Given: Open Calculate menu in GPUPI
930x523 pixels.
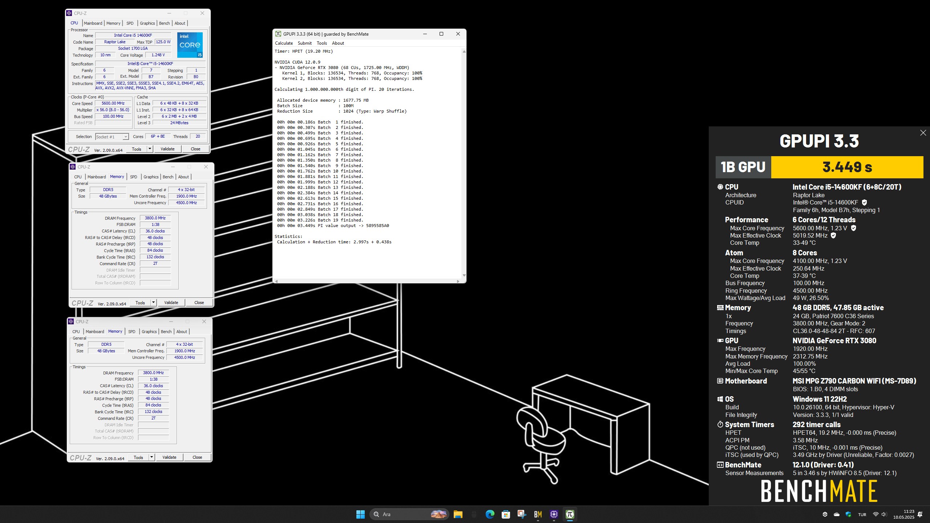Looking at the screenshot, I should (x=284, y=43).
